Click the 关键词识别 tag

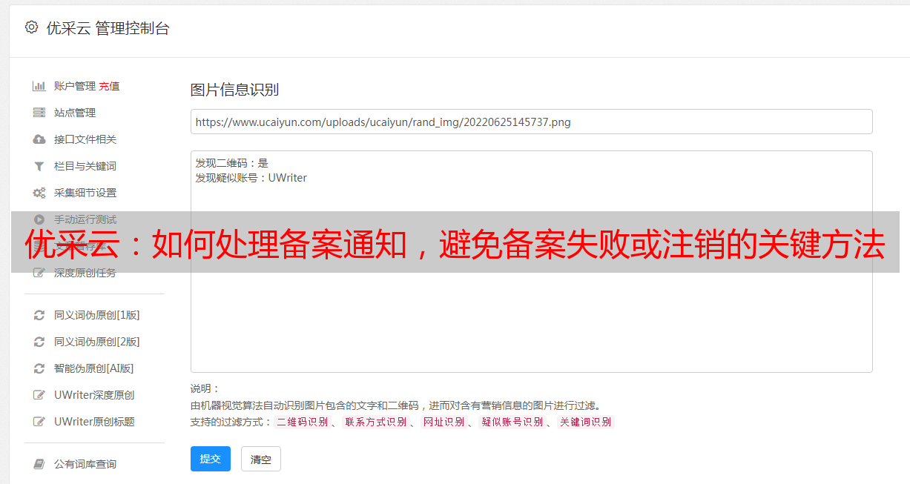click(x=586, y=422)
